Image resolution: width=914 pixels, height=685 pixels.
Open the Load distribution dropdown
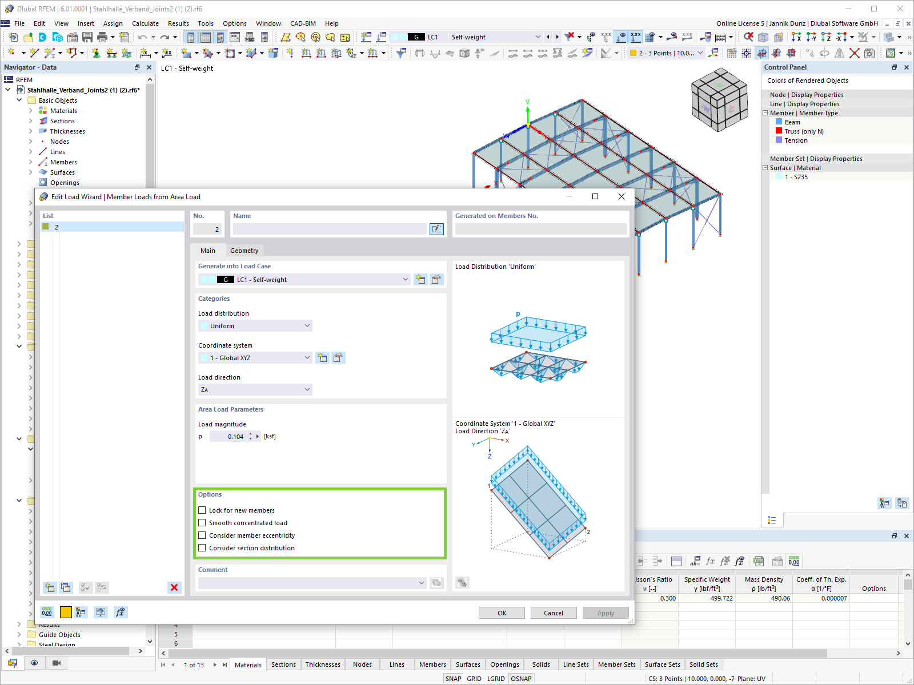(x=307, y=325)
